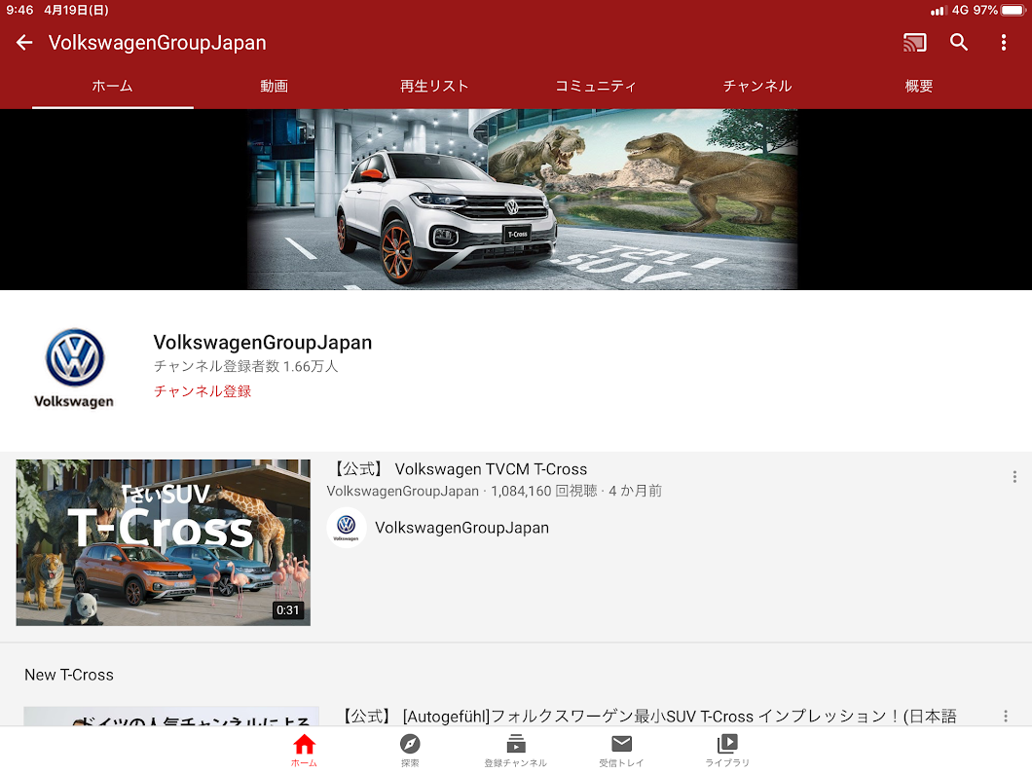This screenshot has width=1032, height=774.
Task: Open uploader VolkswagenGroupJapan next to small avatar
Action: click(462, 528)
